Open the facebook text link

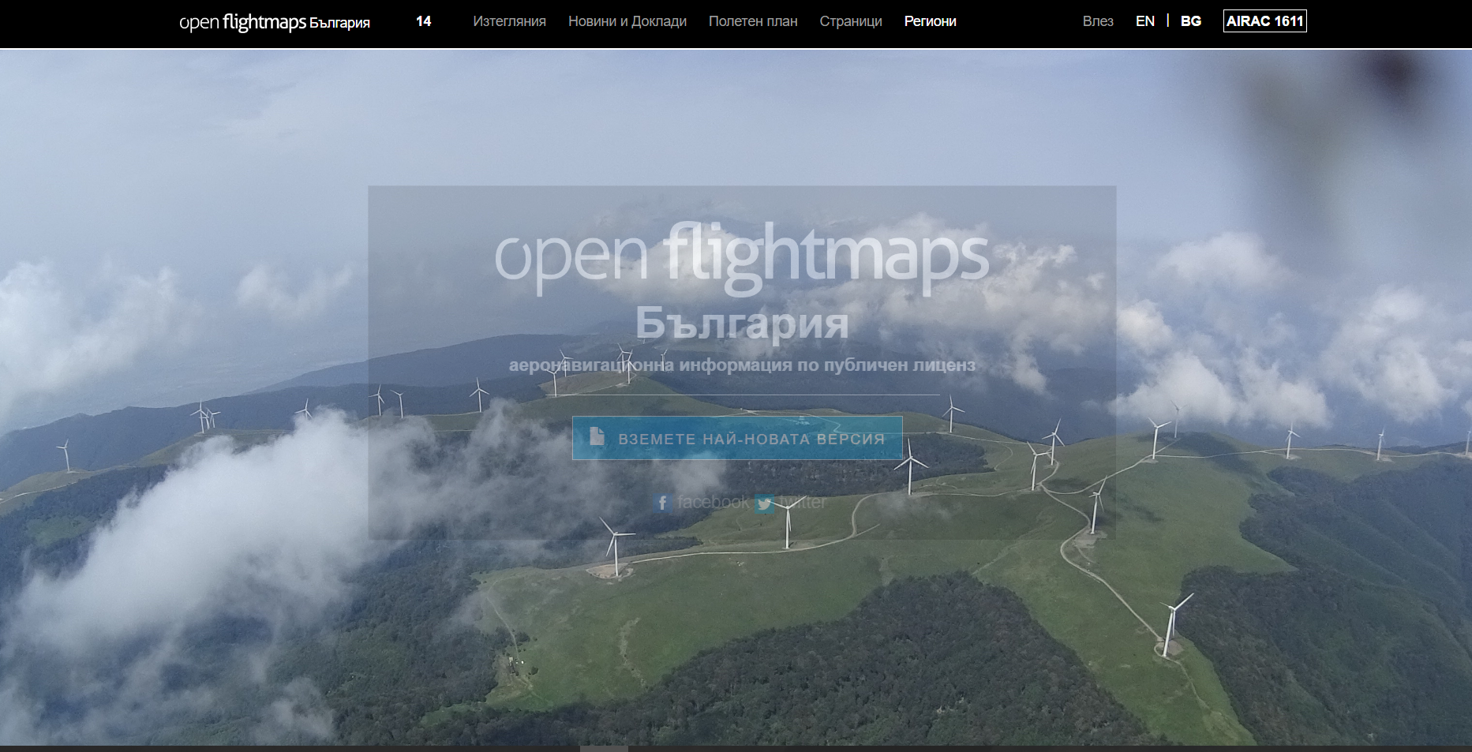[713, 503]
